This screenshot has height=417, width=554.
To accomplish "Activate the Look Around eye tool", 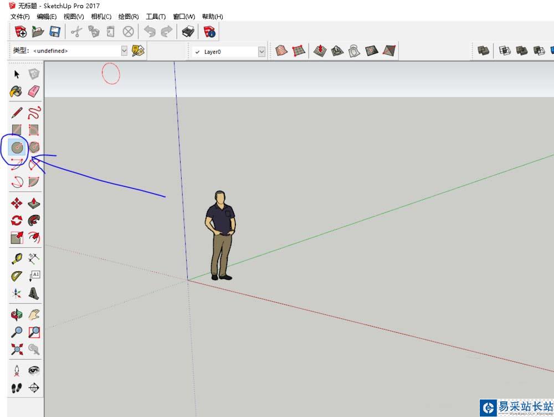I will (34, 370).
